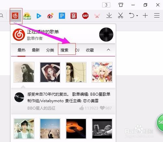This screenshot has width=163, height=142.
Task: Select the vintage woman portrait playlist cover
Action: [x=24, y=72]
